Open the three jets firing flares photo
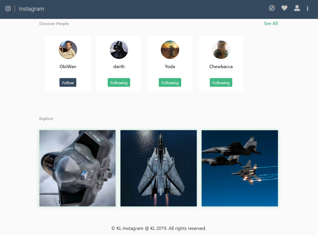The width and height of the screenshot is (318, 235). click(x=240, y=168)
